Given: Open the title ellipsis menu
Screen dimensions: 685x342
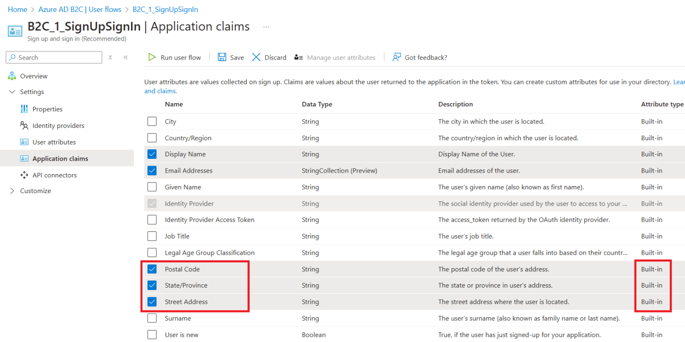Looking at the screenshot, I should (x=266, y=27).
